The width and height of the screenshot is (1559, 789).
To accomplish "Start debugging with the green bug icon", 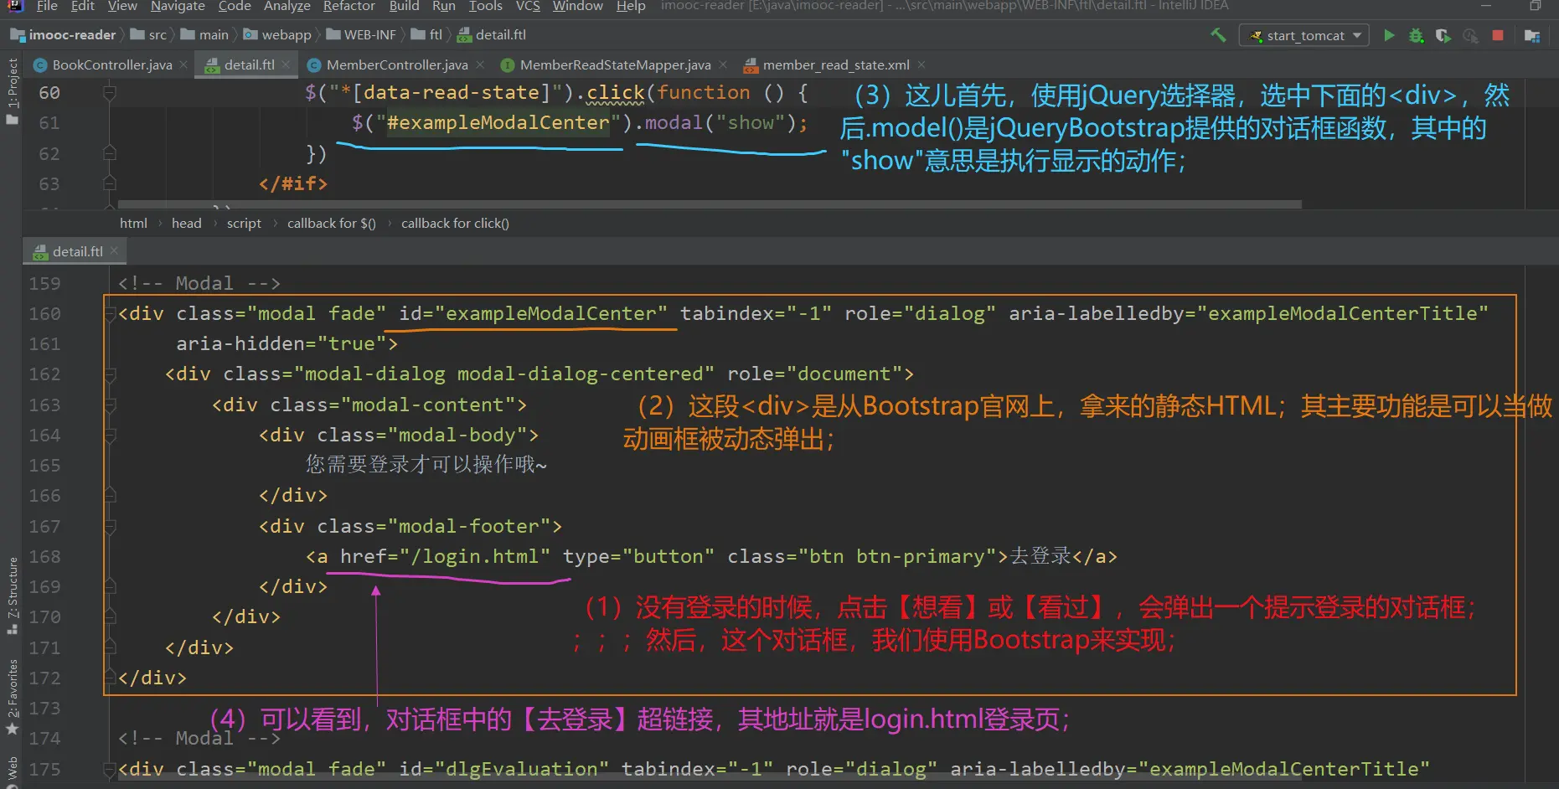I will coord(1416,35).
